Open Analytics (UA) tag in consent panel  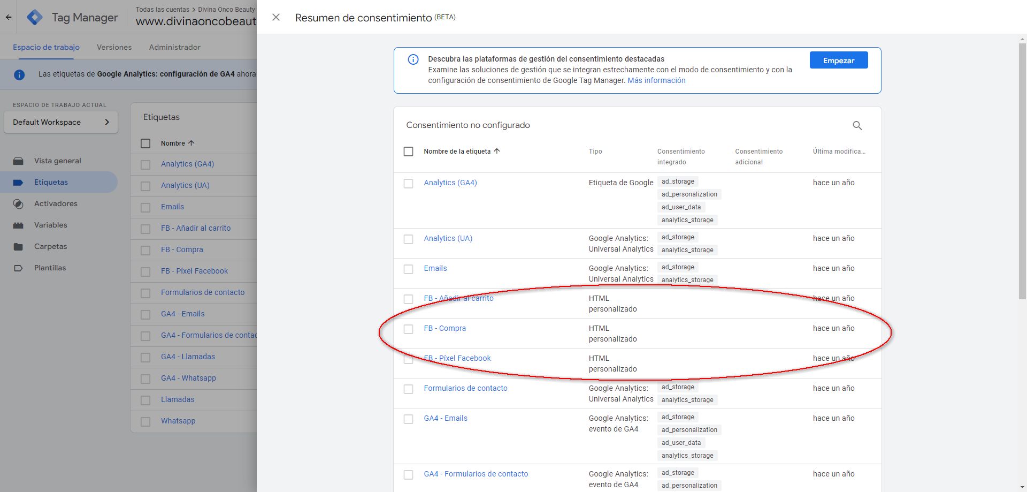coord(448,238)
